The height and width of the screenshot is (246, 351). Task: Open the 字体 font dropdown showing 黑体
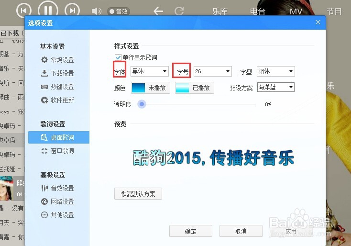tap(150, 71)
